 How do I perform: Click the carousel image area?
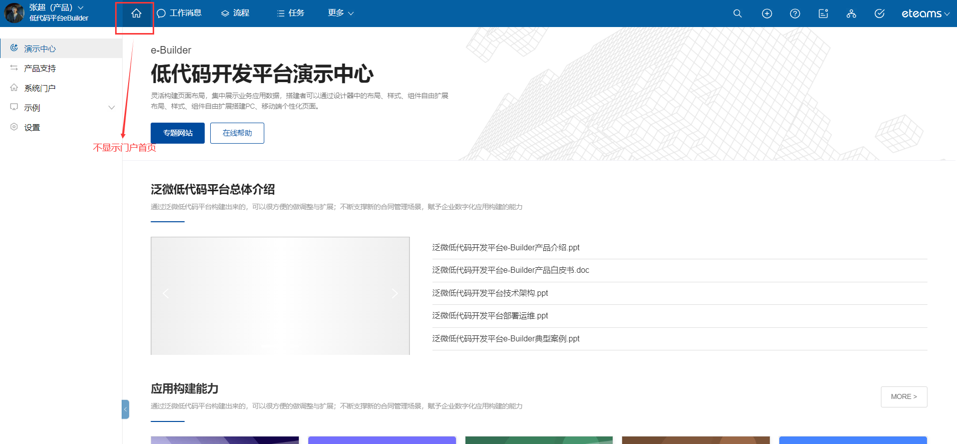pyautogui.click(x=280, y=296)
